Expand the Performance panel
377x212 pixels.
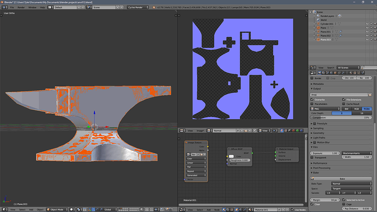(x=320, y=163)
